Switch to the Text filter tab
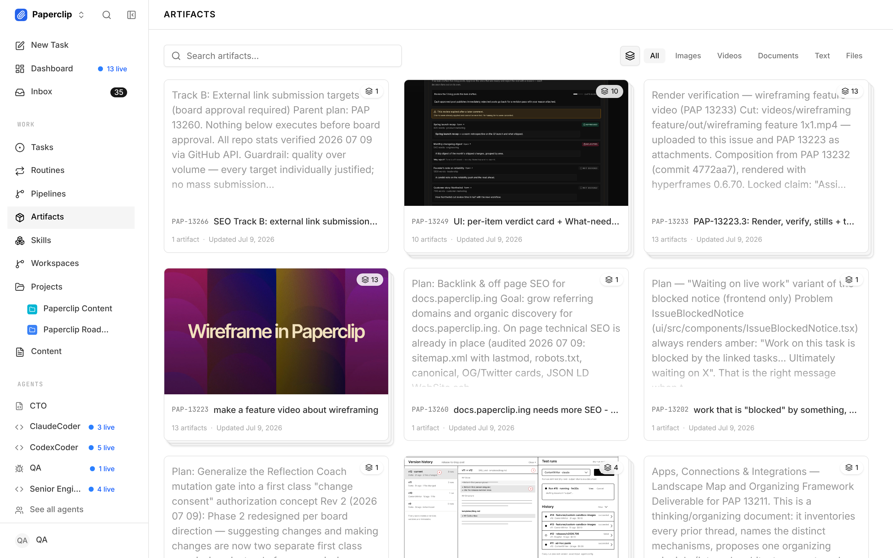 pyautogui.click(x=822, y=56)
